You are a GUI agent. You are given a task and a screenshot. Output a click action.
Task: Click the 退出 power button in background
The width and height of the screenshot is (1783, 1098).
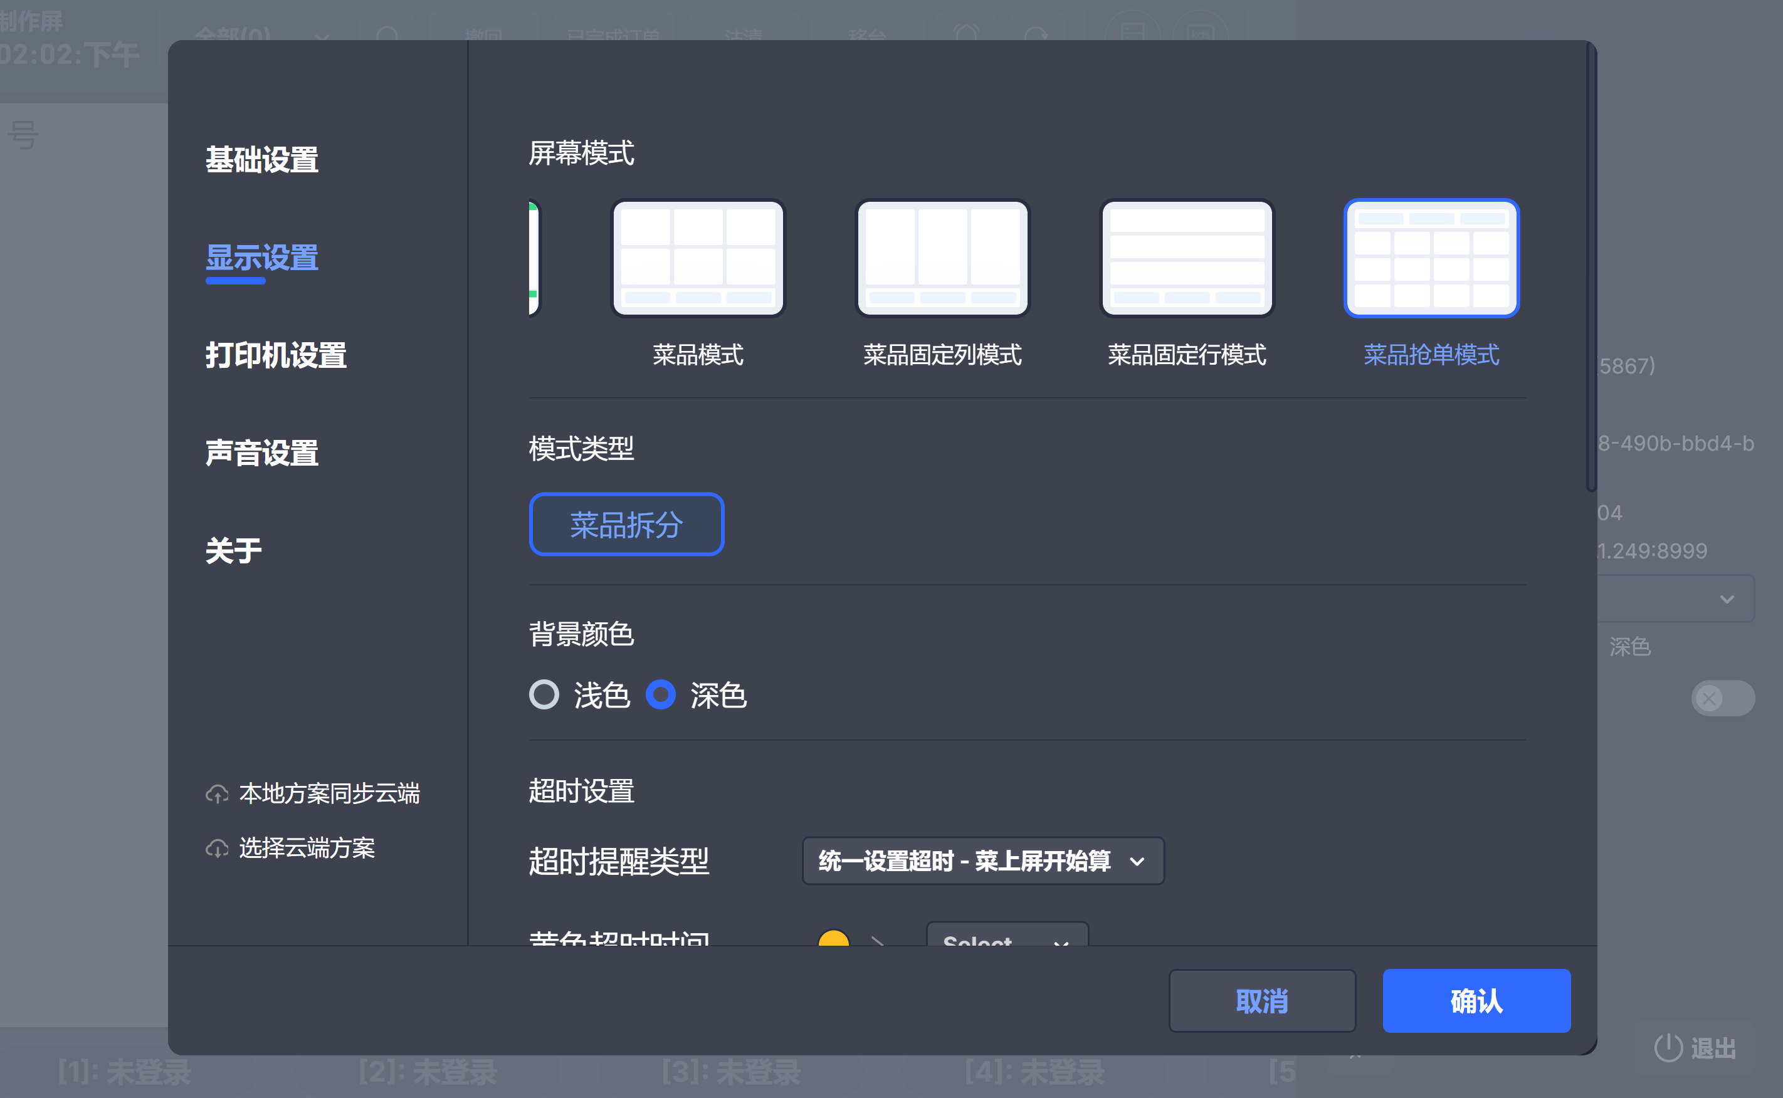point(1695,1048)
